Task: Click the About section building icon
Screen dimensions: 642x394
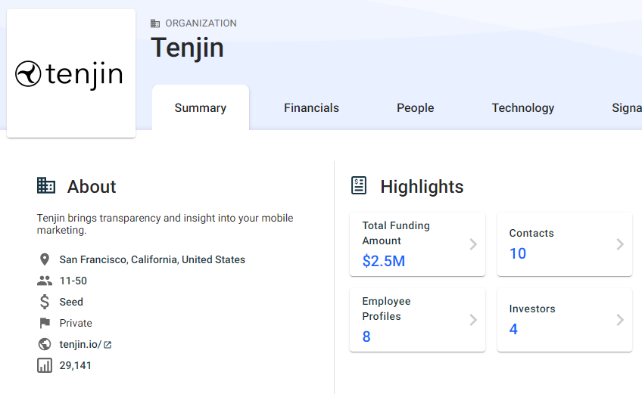Action: [46, 186]
